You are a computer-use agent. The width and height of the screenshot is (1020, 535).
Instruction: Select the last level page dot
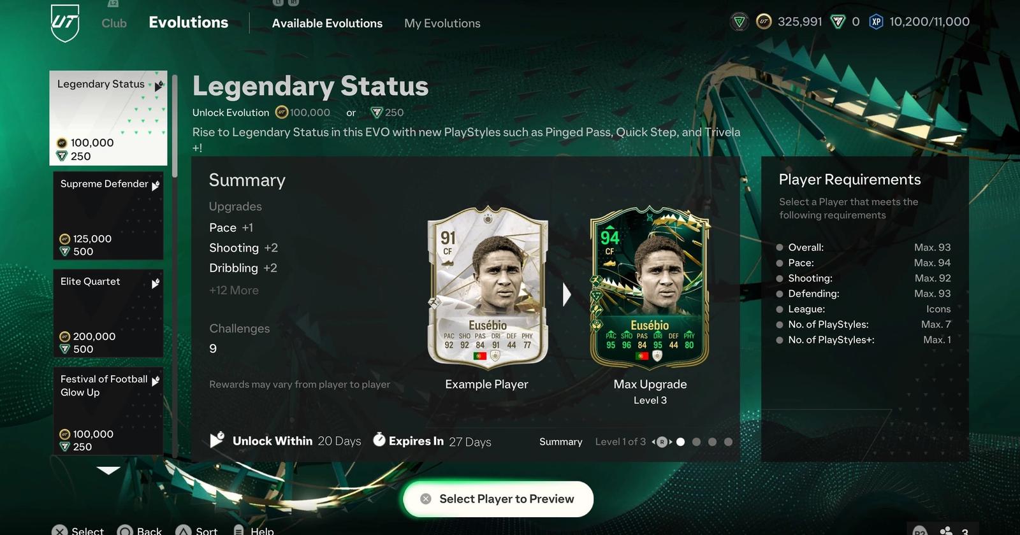click(728, 441)
